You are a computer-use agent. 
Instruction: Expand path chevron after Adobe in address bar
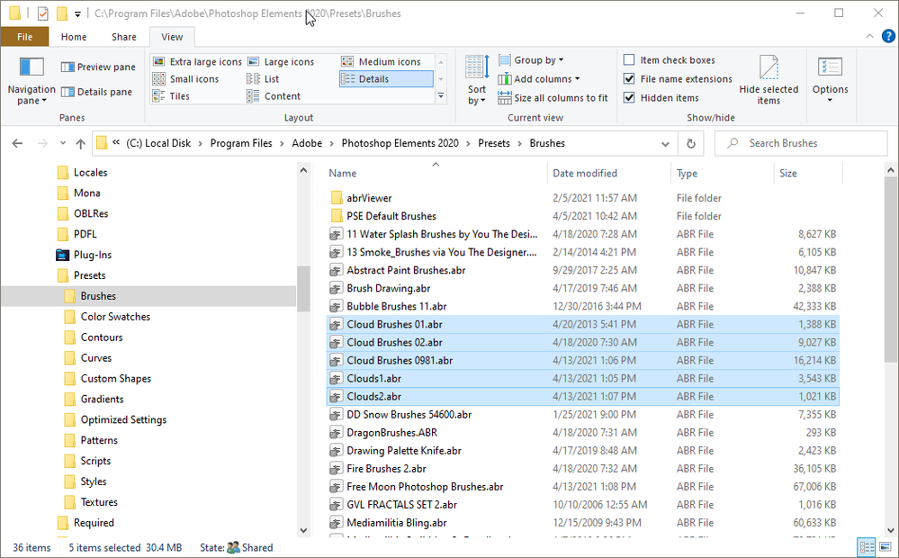tap(332, 143)
